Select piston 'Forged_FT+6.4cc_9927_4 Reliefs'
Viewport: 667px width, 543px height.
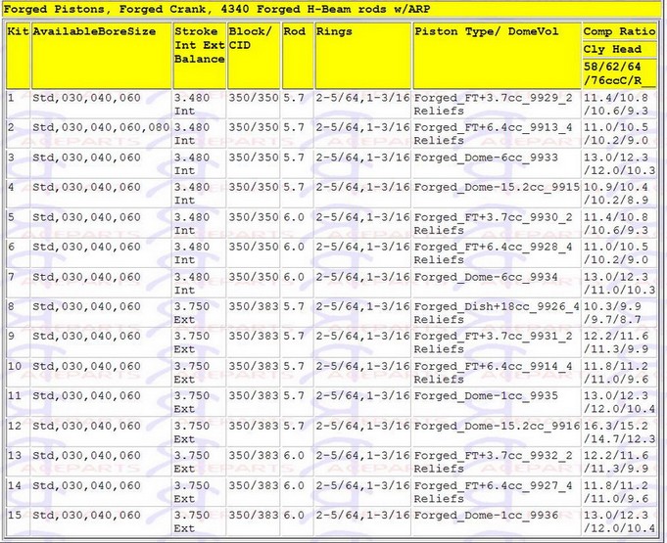[x=497, y=491]
